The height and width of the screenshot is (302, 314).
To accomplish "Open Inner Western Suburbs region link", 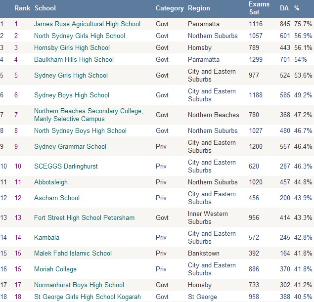I will click(208, 217).
